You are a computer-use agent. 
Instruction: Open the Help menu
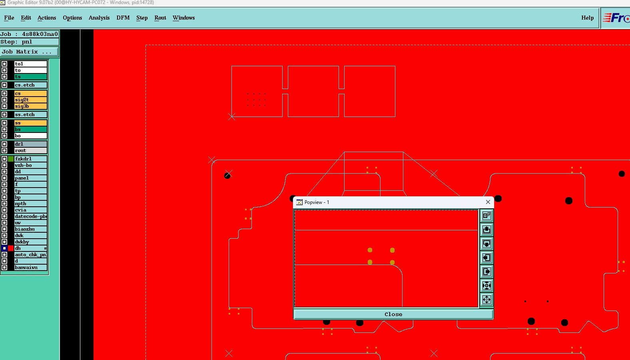[588, 18]
